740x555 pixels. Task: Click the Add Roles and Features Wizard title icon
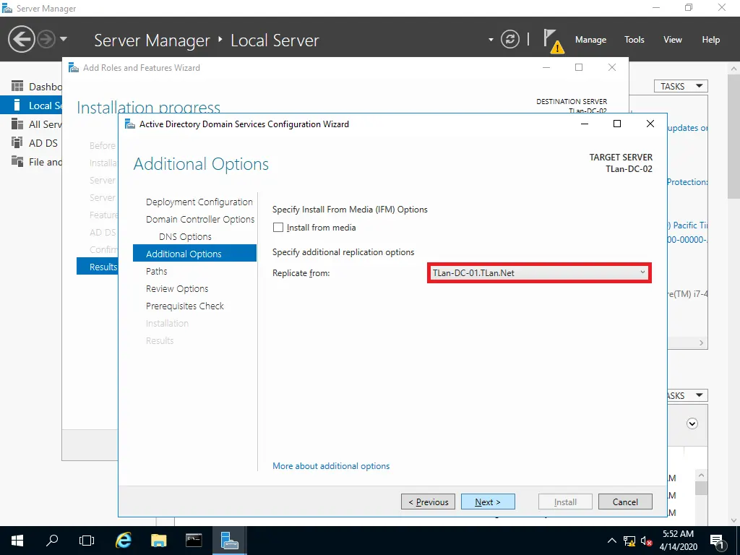point(74,67)
